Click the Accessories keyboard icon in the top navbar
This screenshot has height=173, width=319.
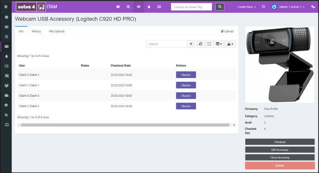click(x=139, y=7)
